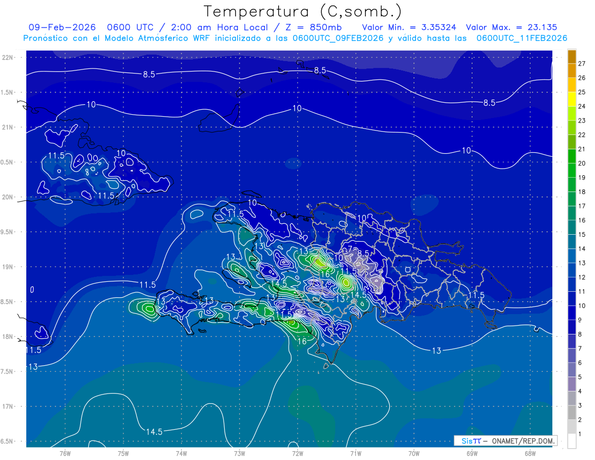This screenshot has height=460, width=595.
Task: Click the '17N' latitude axis label
Action: click(x=7, y=406)
